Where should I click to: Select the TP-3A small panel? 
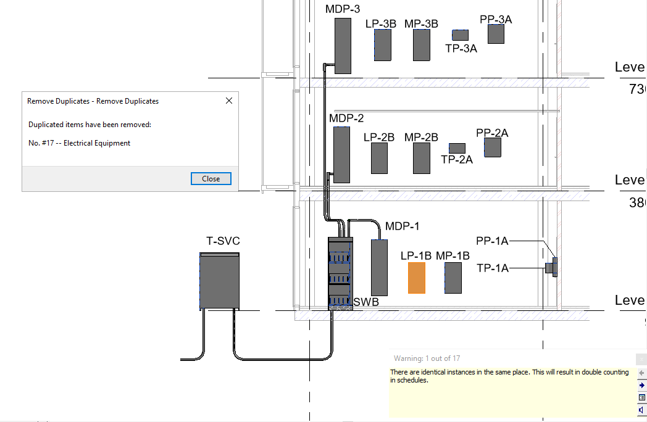click(x=460, y=35)
